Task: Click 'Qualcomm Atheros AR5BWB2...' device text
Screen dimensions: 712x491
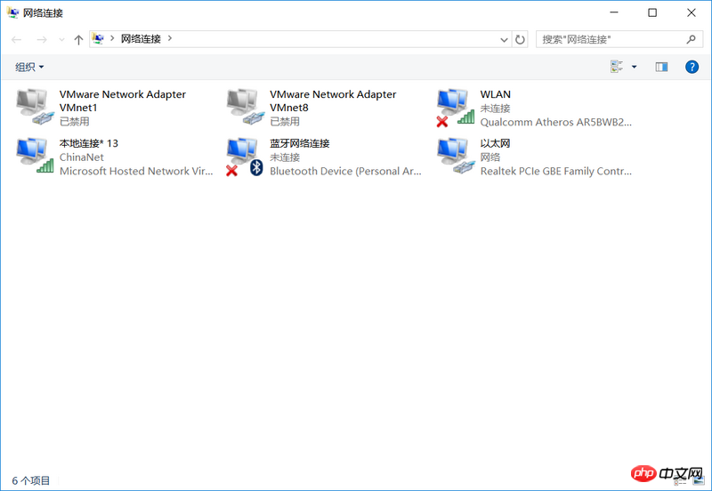Action: (x=555, y=122)
